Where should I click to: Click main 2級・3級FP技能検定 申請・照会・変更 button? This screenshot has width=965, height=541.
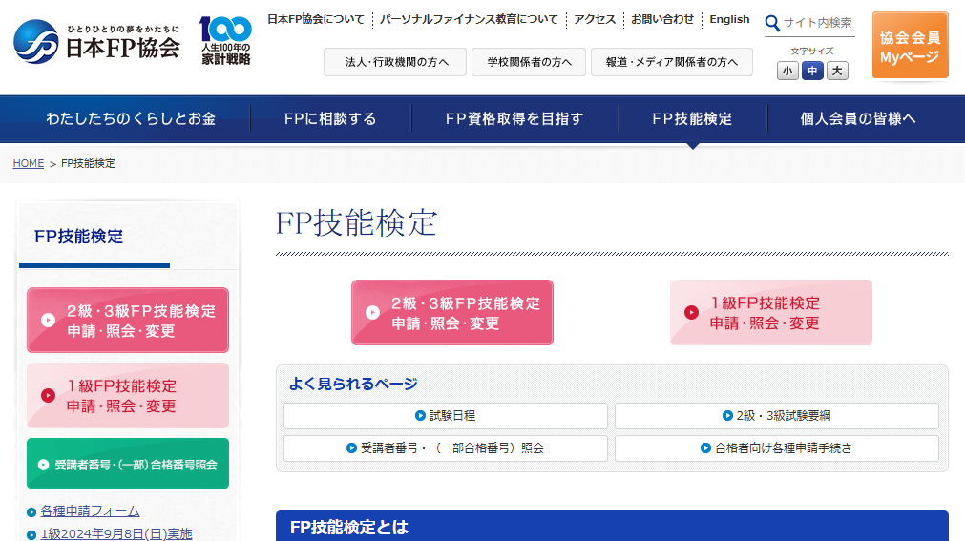tap(452, 313)
